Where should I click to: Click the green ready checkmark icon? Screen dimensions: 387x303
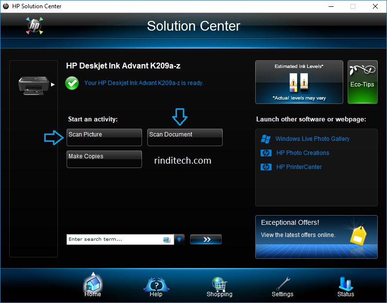click(x=72, y=83)
